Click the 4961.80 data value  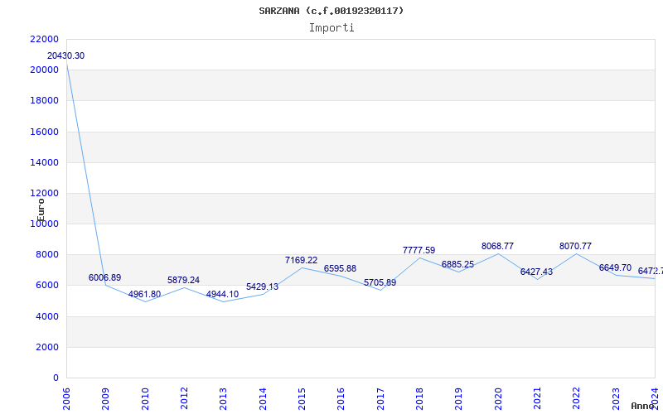[144, 294]
